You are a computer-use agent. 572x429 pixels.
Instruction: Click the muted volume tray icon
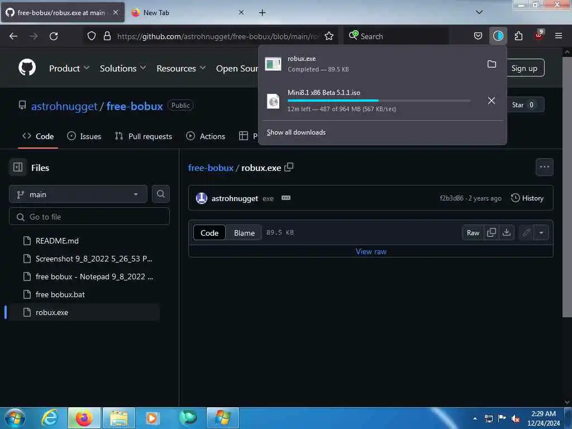tap(516, 419)
